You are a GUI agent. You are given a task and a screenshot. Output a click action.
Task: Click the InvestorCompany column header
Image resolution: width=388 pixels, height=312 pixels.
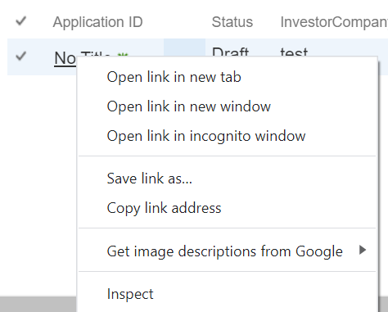334,22
